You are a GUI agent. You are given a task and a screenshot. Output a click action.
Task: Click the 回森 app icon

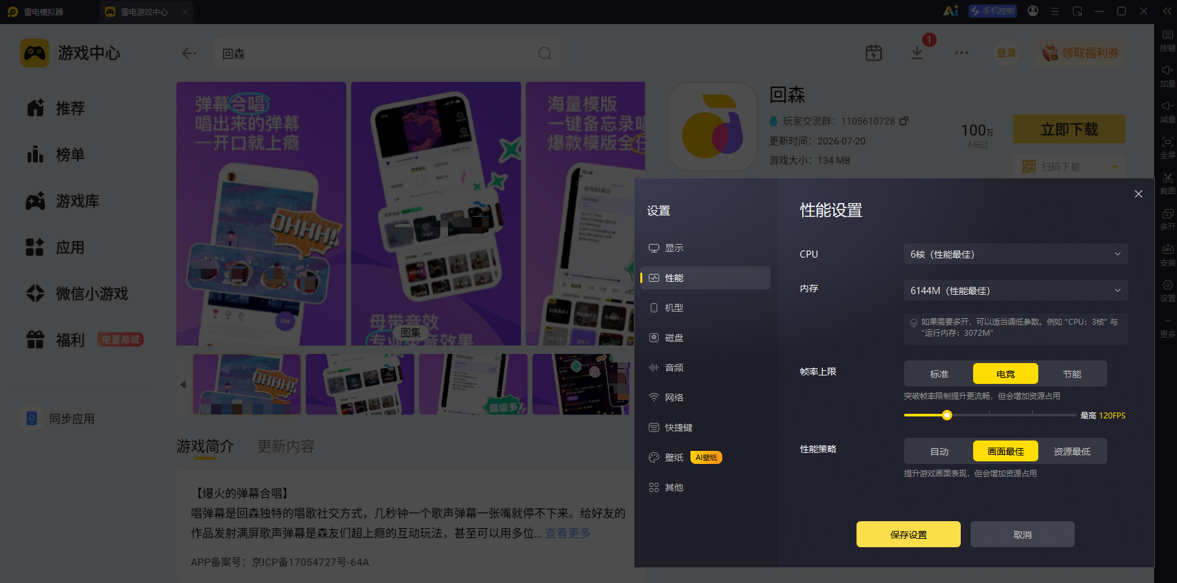(713, 126)
